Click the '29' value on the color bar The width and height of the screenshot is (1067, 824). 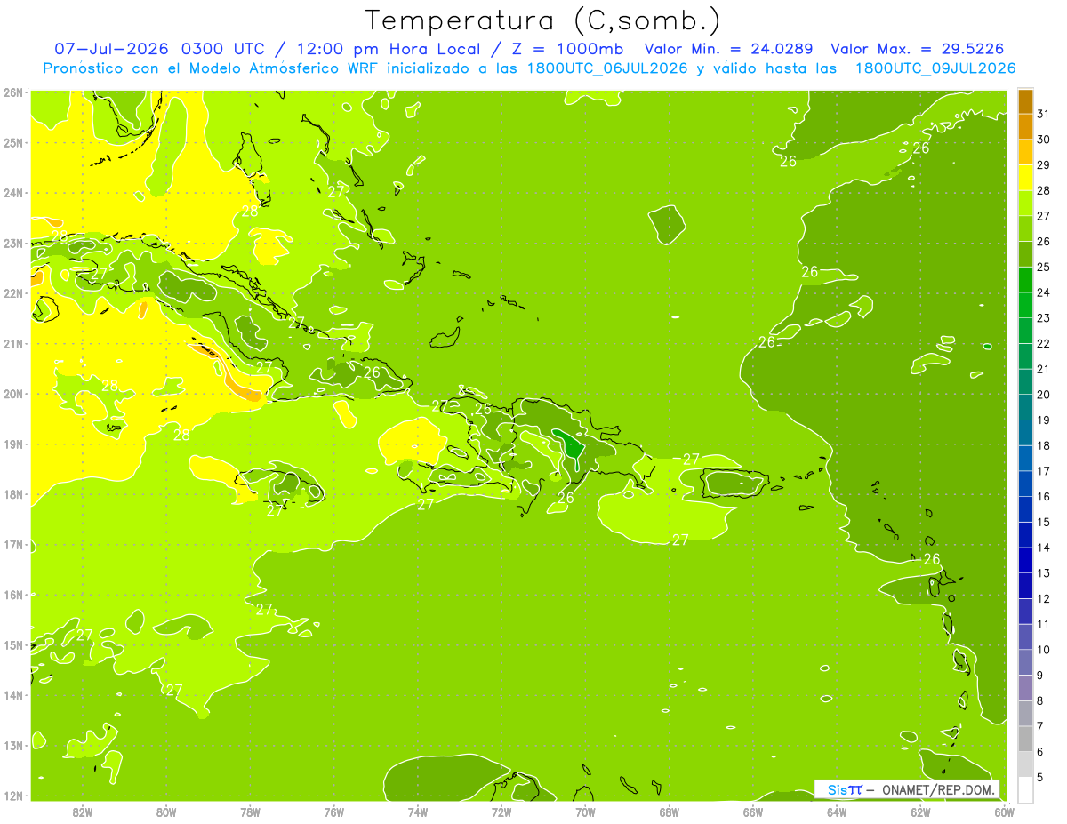[x=1043, y=165]
